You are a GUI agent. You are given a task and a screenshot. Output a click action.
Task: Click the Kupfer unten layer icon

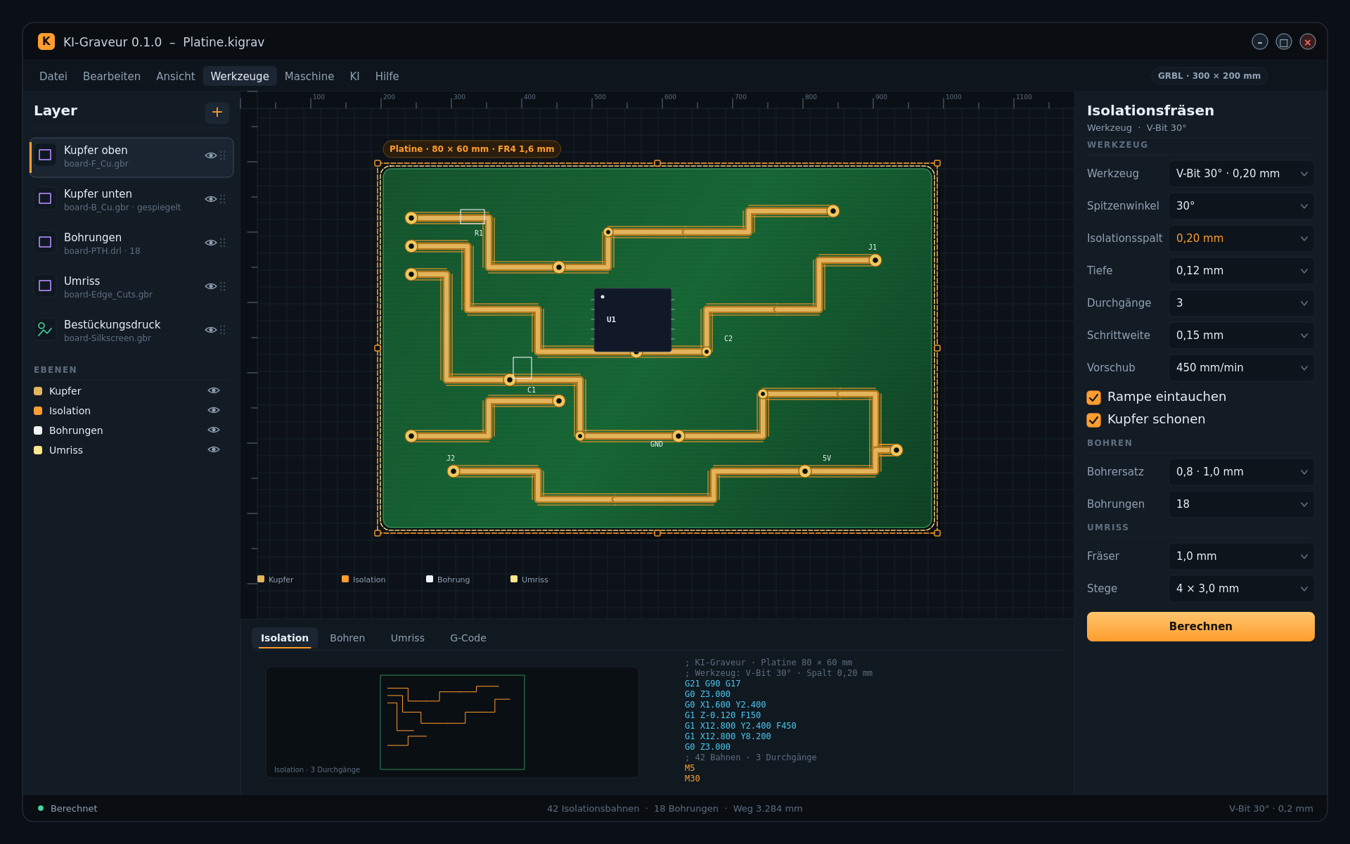45,199
